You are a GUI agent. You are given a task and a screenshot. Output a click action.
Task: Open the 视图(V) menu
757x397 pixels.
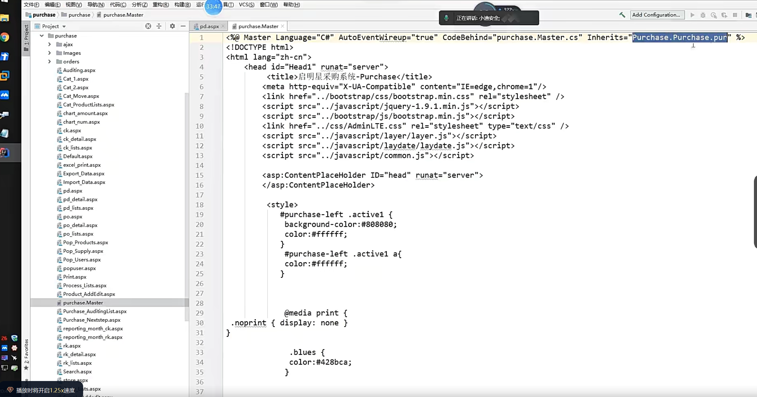point(74,5)
